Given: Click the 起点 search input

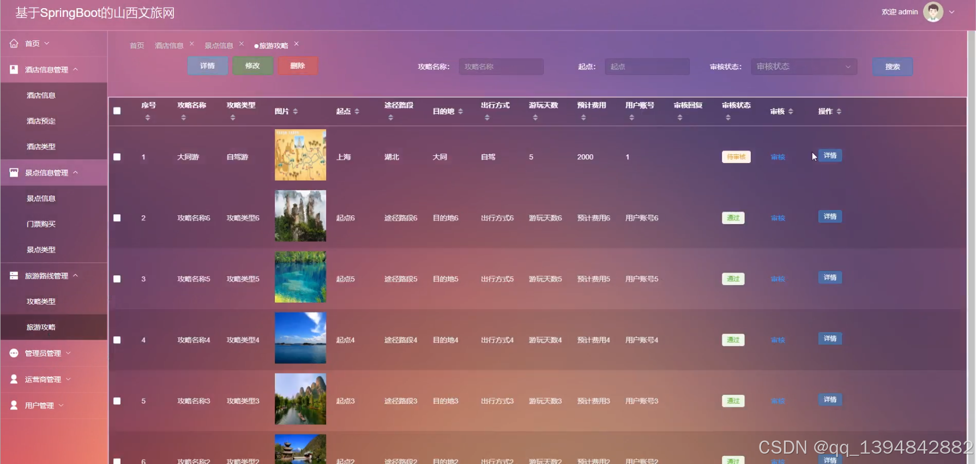Looking at the screenshot, I should (647, 67).
